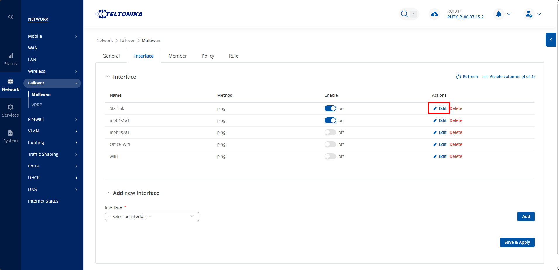The height and width of the screenshot is (270, 559).
Task: Open the notifications bell icon
Action: pyautogui.click(x=499, y=14)
